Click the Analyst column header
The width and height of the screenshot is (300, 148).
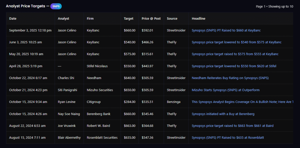64,18
